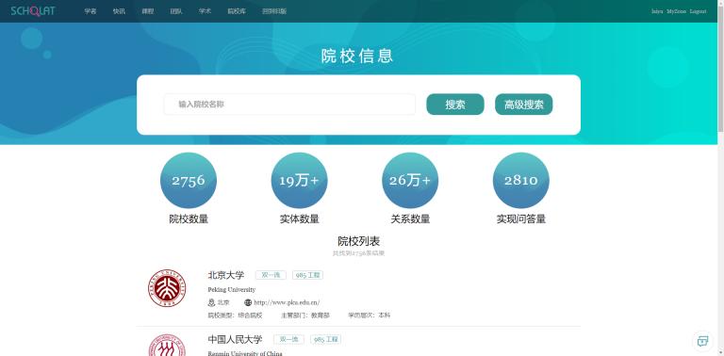
Task: Click the 院校列表 heading
Action: pyautogui.click(x=359, y=241)
